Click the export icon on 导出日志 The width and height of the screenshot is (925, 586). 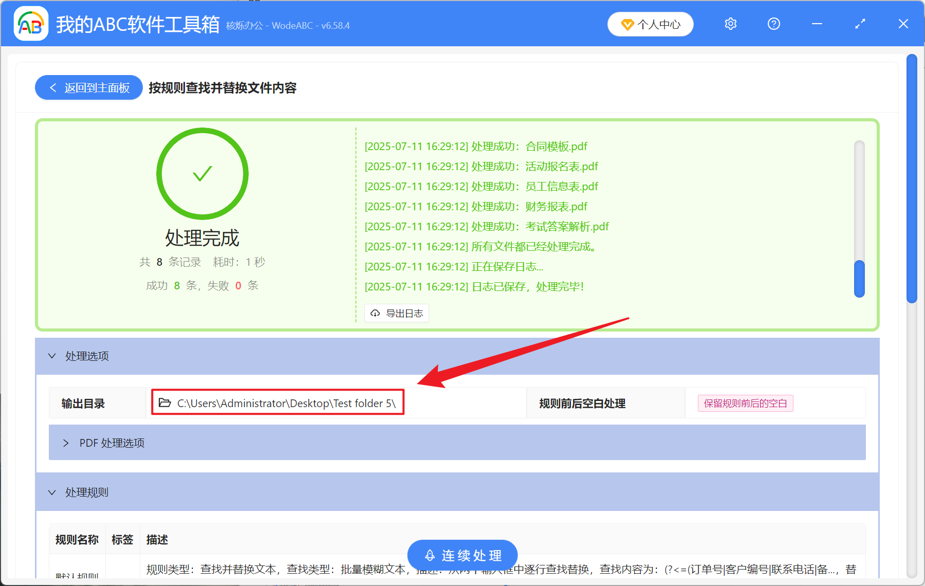[x=374, y=313]
